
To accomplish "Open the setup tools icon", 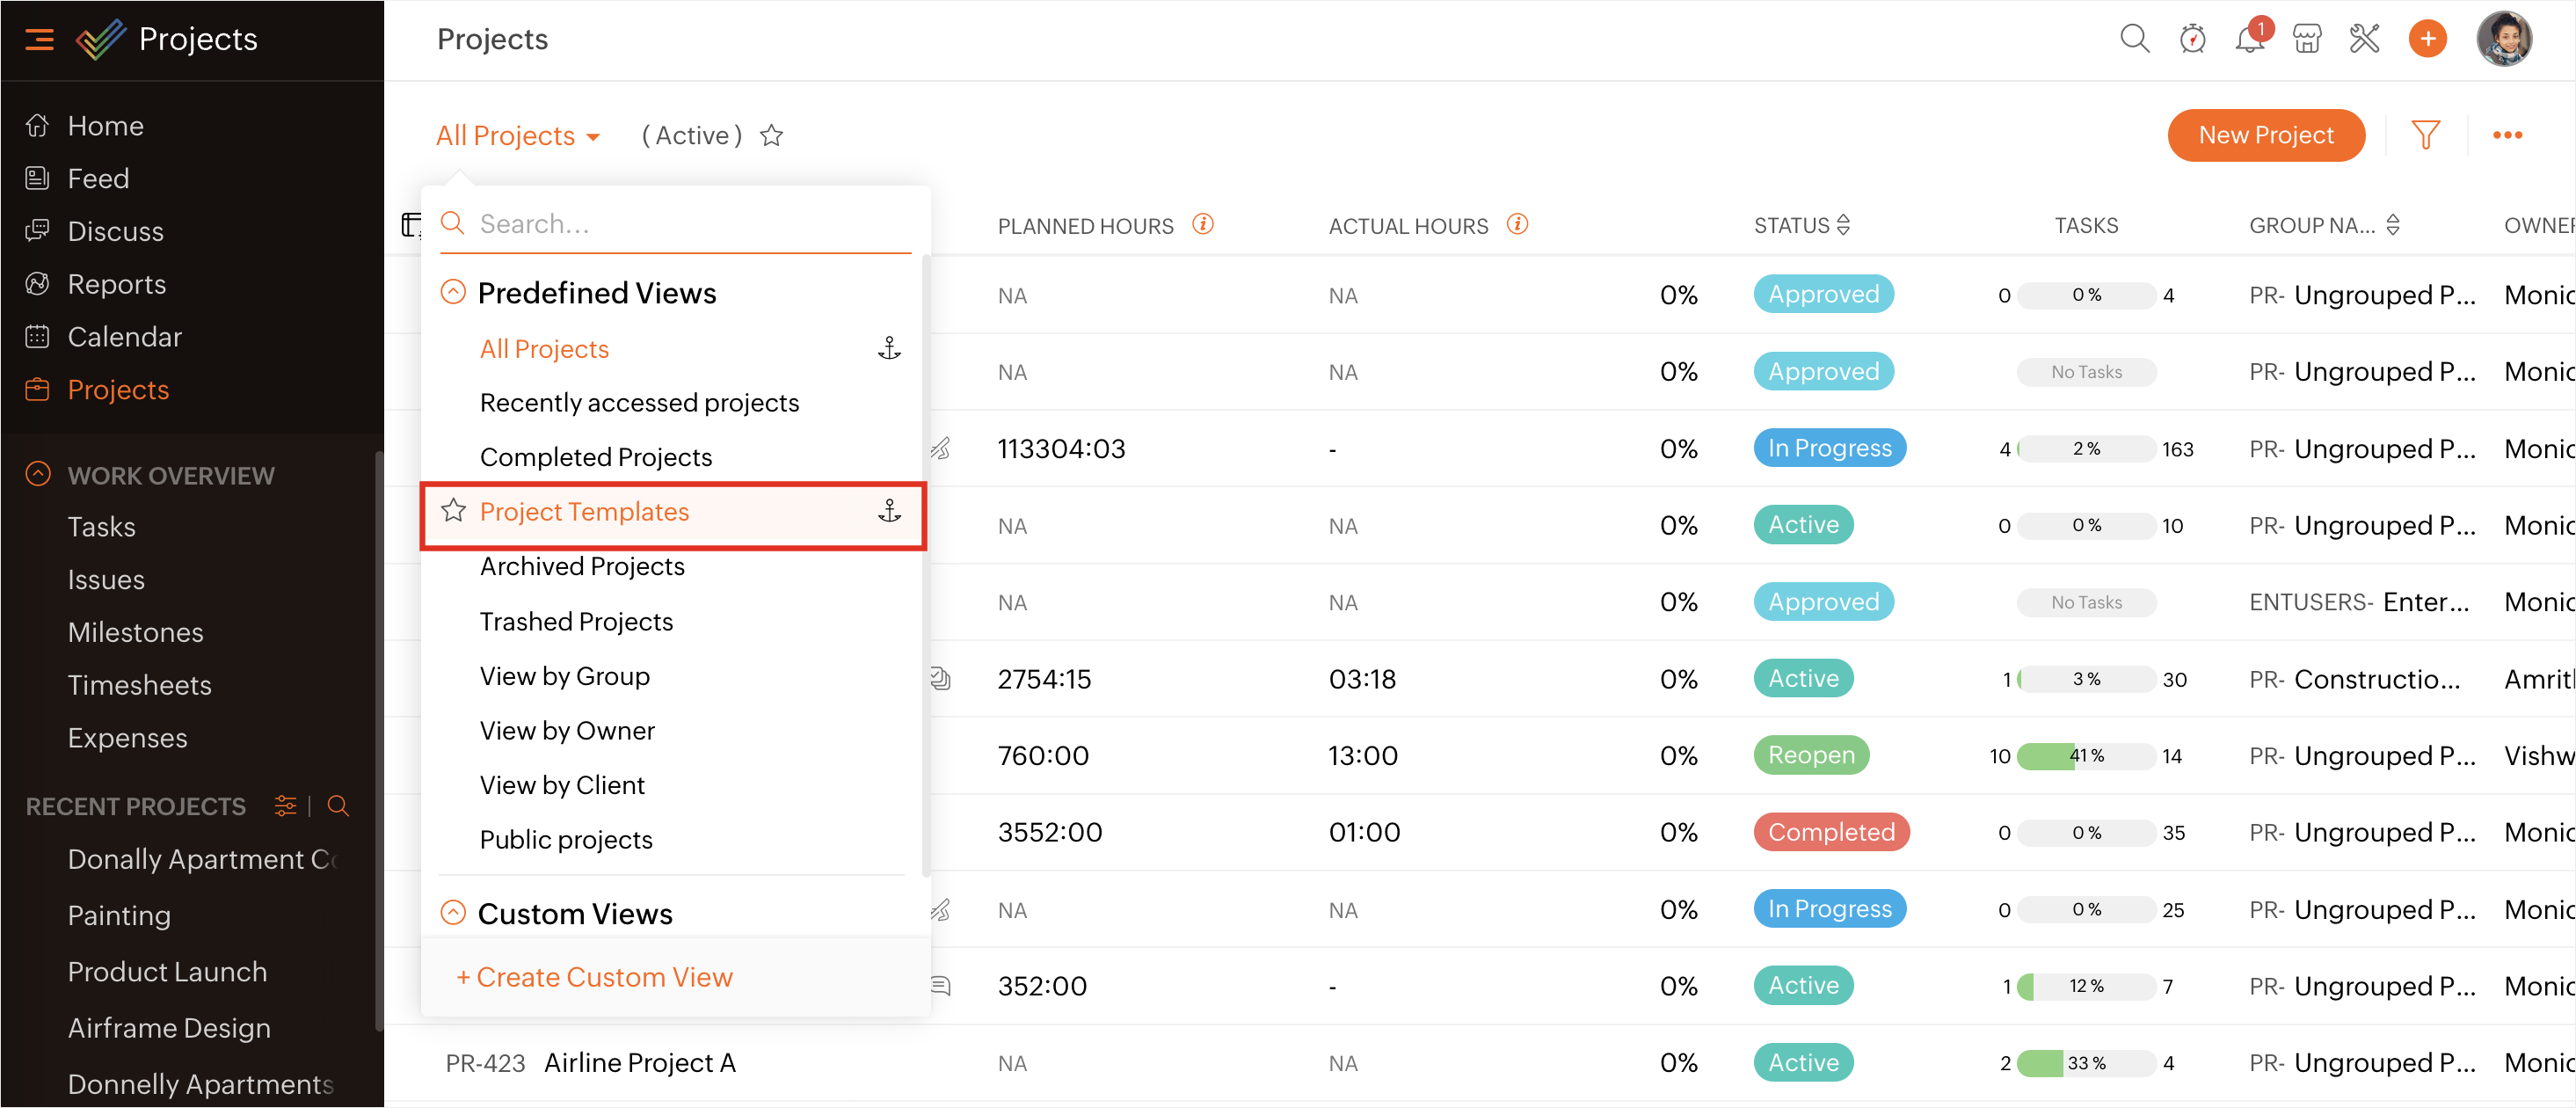I will click(x=2364, y=39).
